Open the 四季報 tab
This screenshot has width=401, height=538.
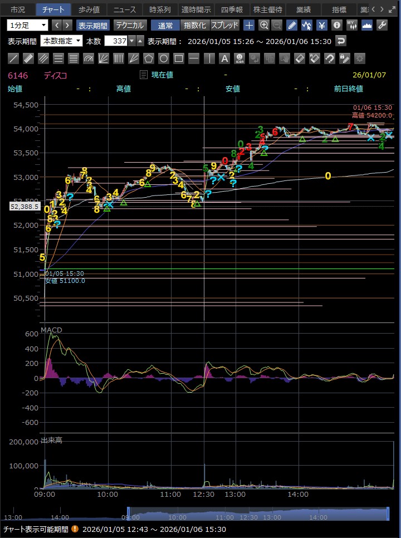click(x=232, y=9)
